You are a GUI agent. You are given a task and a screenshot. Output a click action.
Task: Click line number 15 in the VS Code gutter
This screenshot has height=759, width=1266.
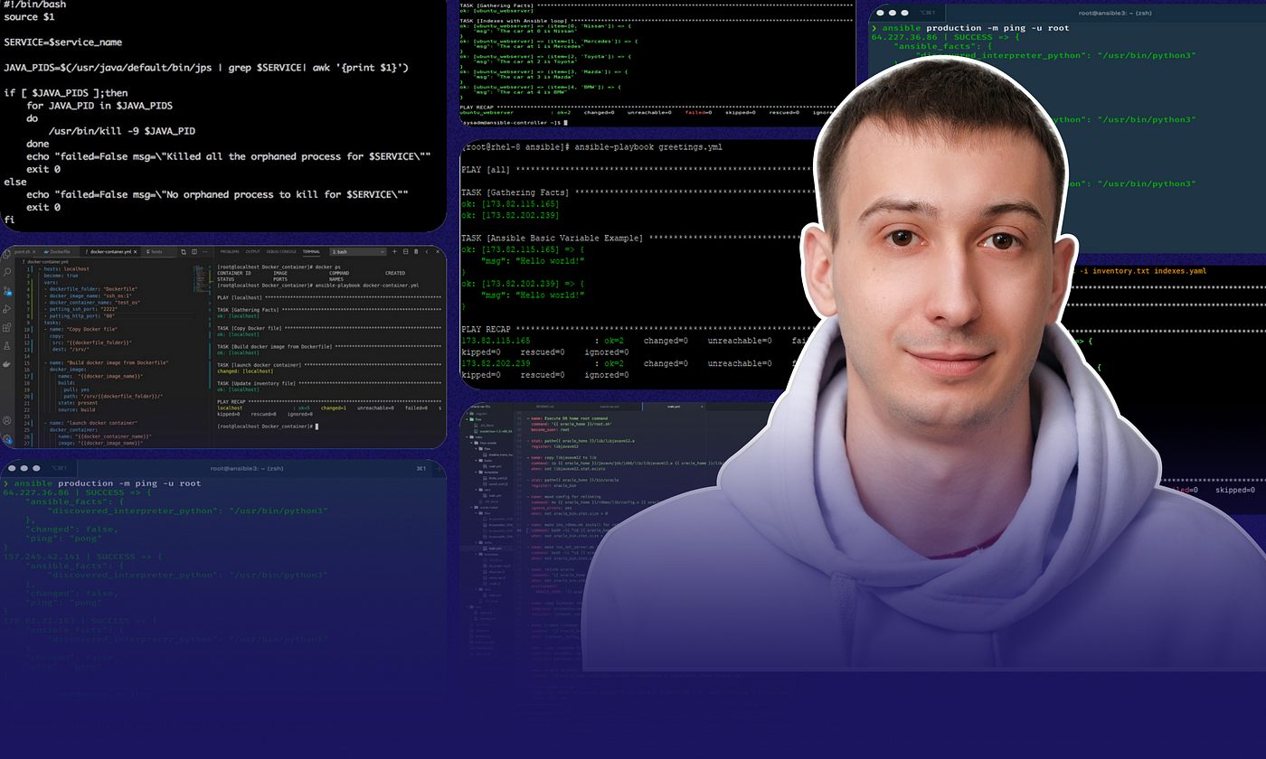click(27, 363)
